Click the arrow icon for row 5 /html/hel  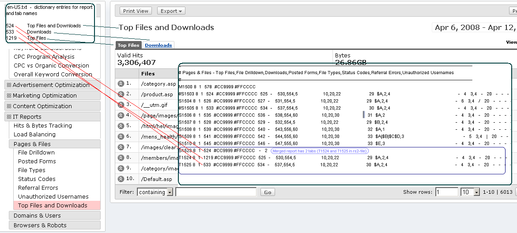click(121, 126)
